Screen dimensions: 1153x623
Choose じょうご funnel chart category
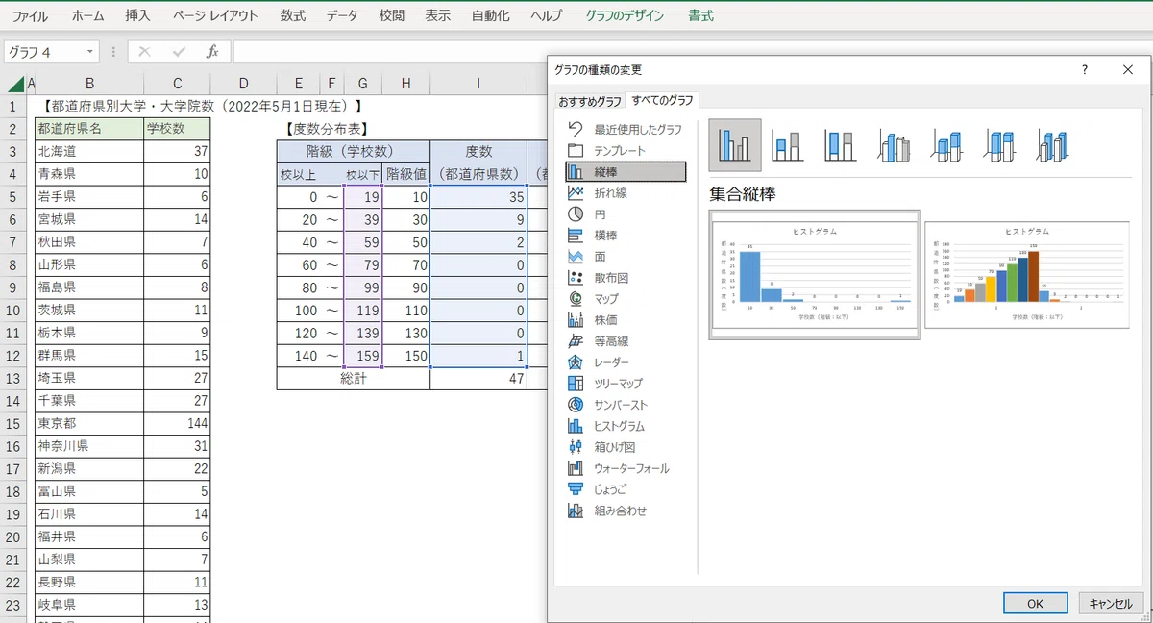(626, 488)
